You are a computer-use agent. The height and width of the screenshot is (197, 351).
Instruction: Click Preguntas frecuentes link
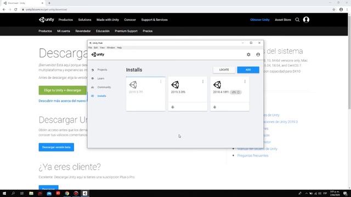(x=253, y=155)
